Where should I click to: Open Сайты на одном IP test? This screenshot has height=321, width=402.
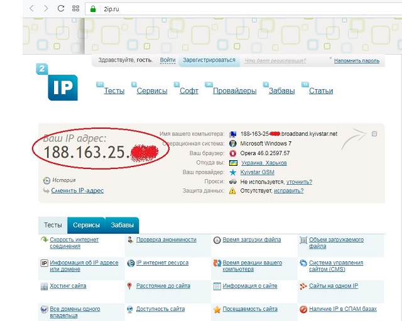[x=334, y=286]
